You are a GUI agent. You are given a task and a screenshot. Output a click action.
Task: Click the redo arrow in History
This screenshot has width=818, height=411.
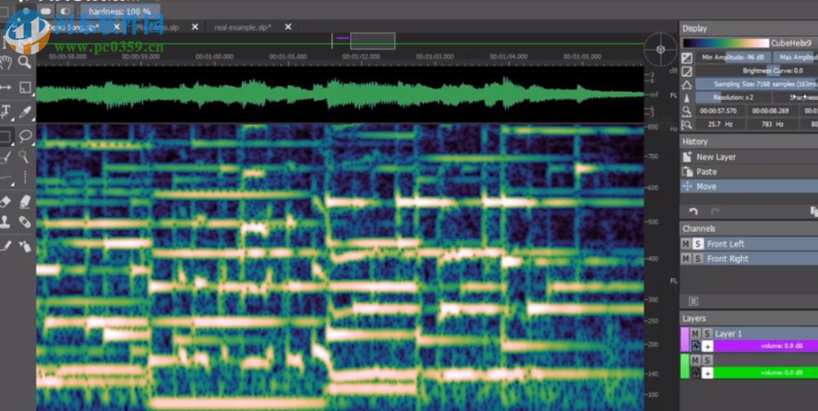coord(715,211)
